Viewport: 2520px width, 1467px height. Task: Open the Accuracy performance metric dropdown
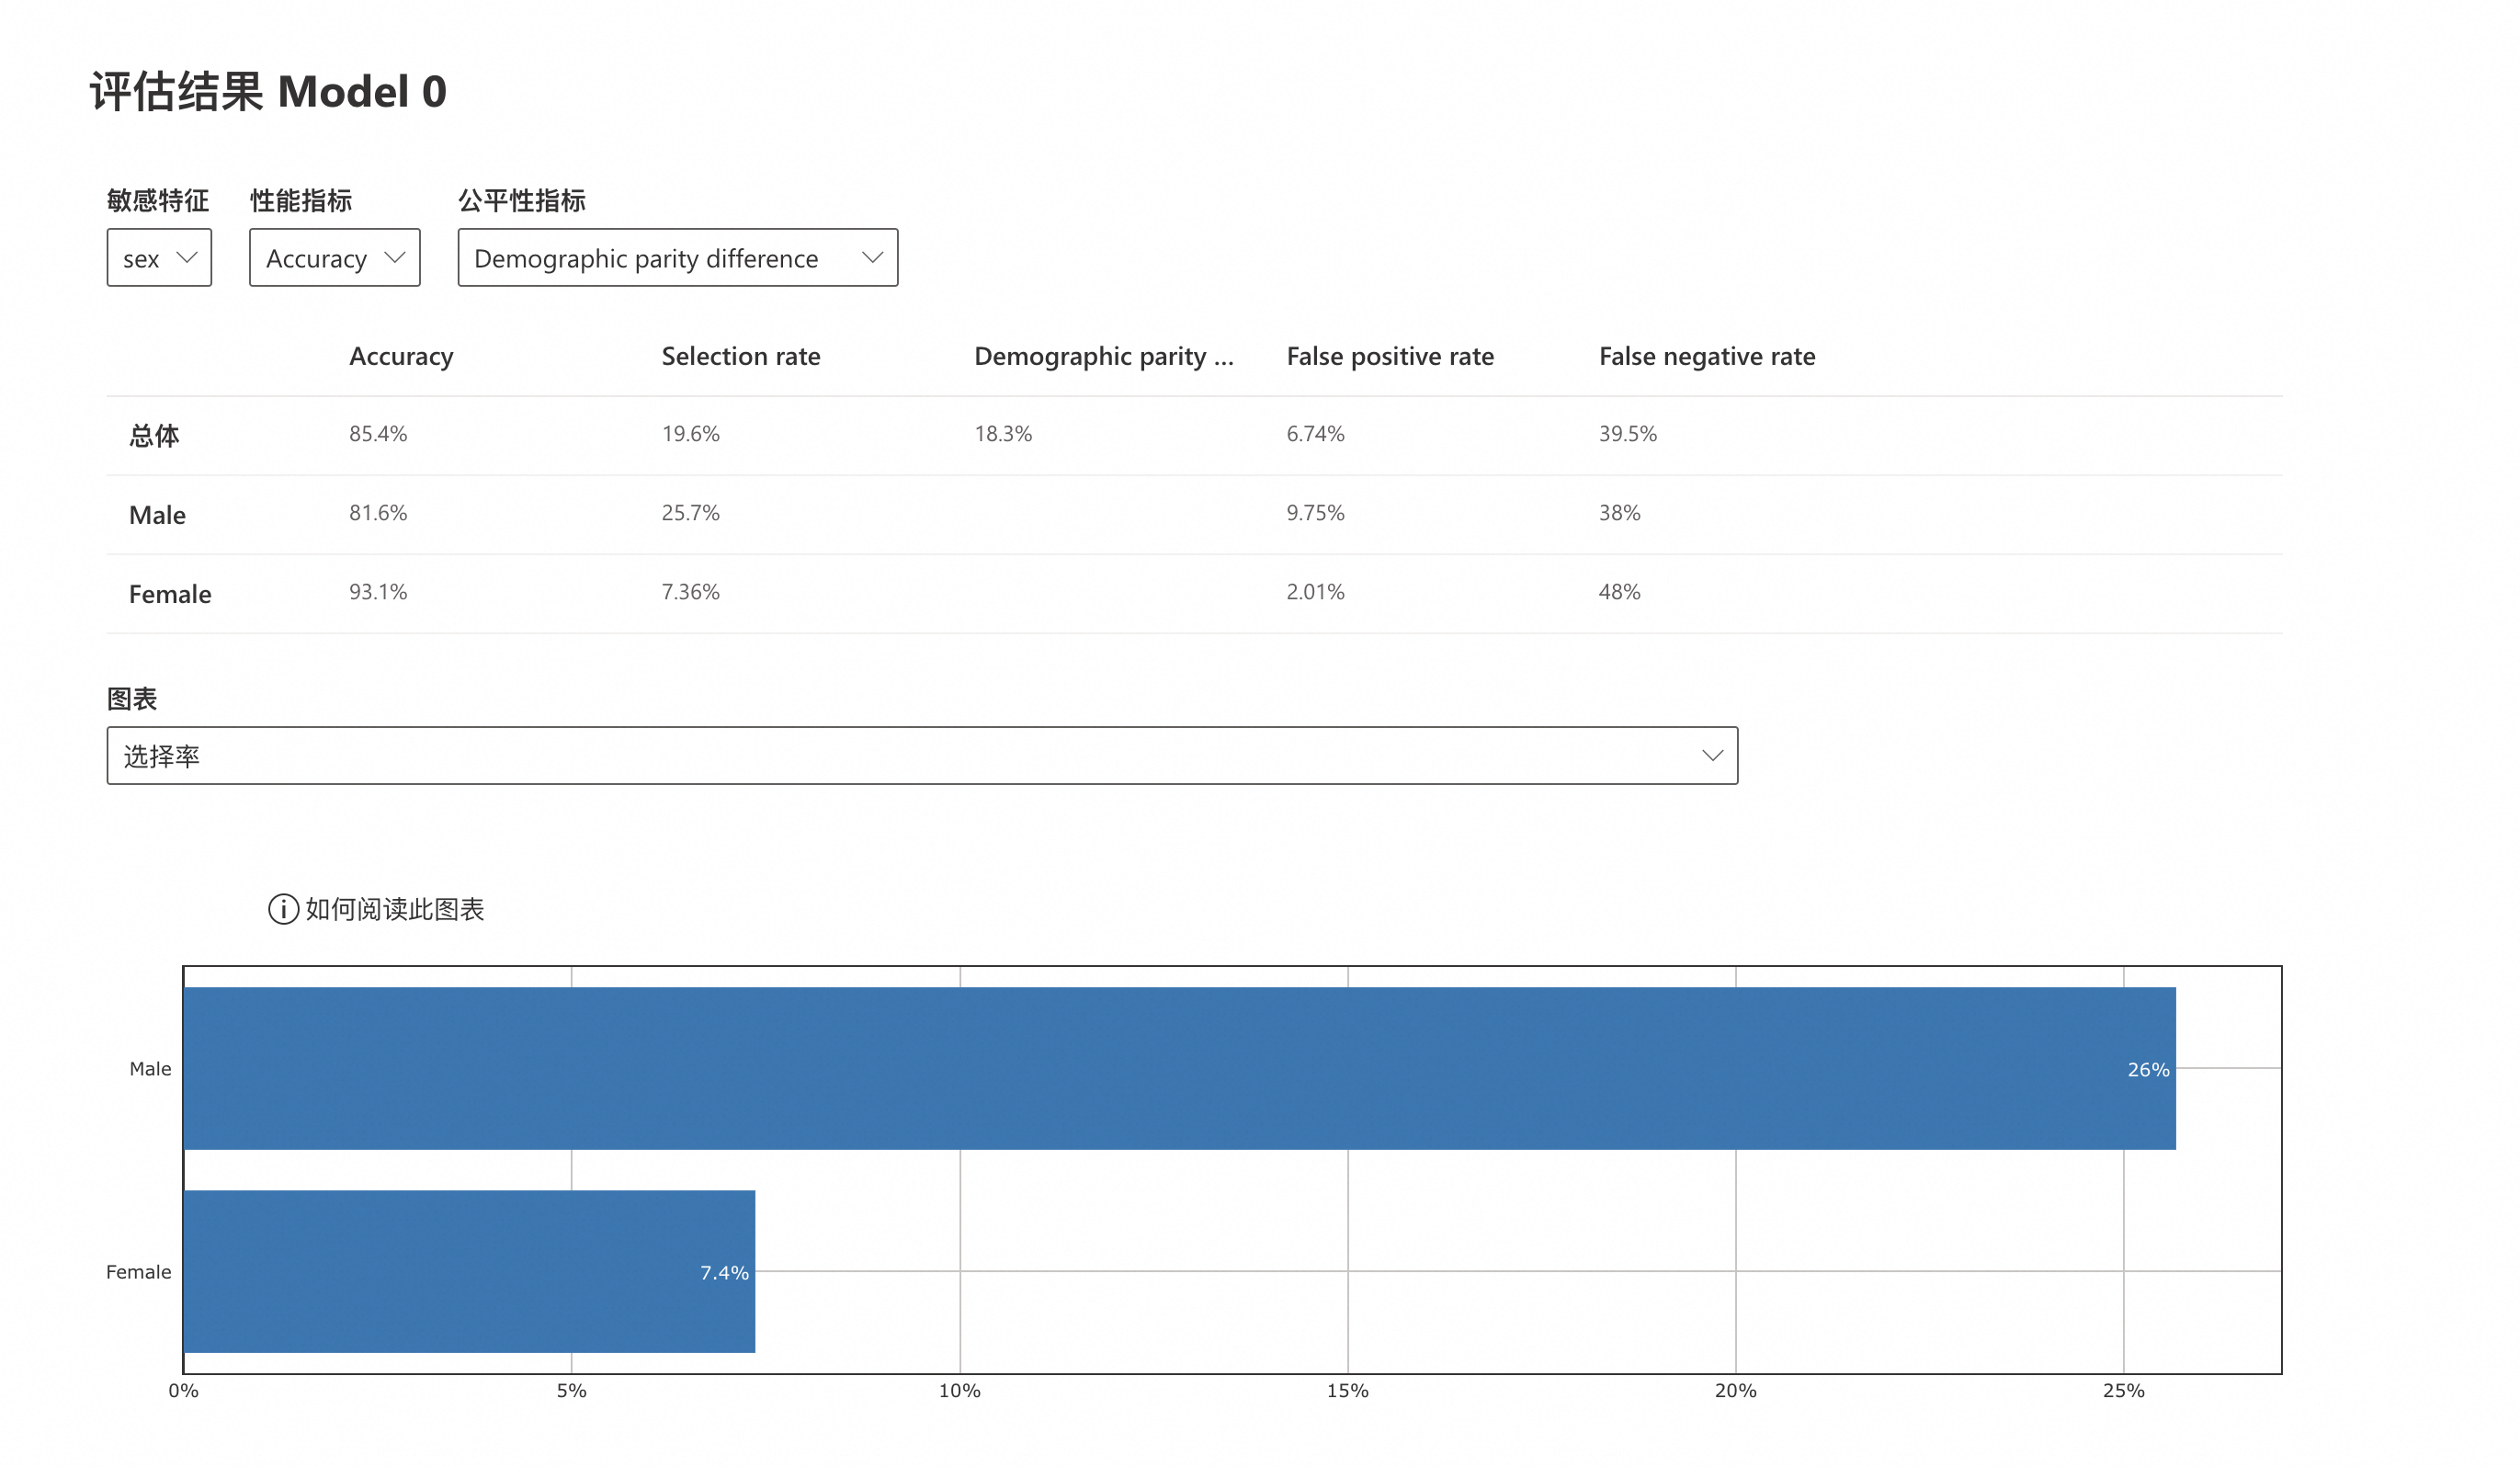[334, 258]
